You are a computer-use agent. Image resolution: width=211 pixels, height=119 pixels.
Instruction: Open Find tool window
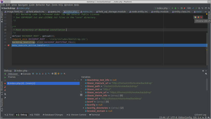(x=9, y=115)
